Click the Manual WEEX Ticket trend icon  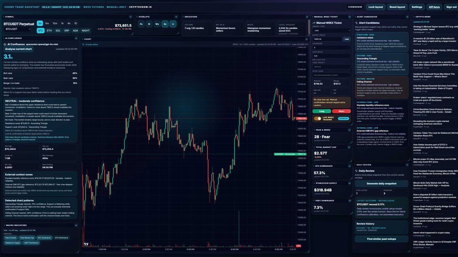pos(314,23)
